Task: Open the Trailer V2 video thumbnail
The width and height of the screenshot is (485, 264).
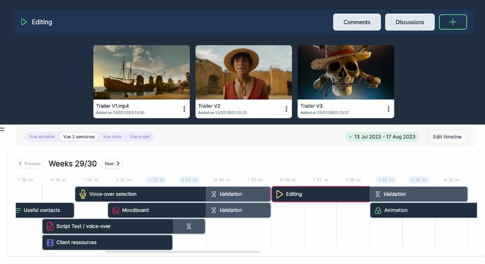Action: point(243,71)
